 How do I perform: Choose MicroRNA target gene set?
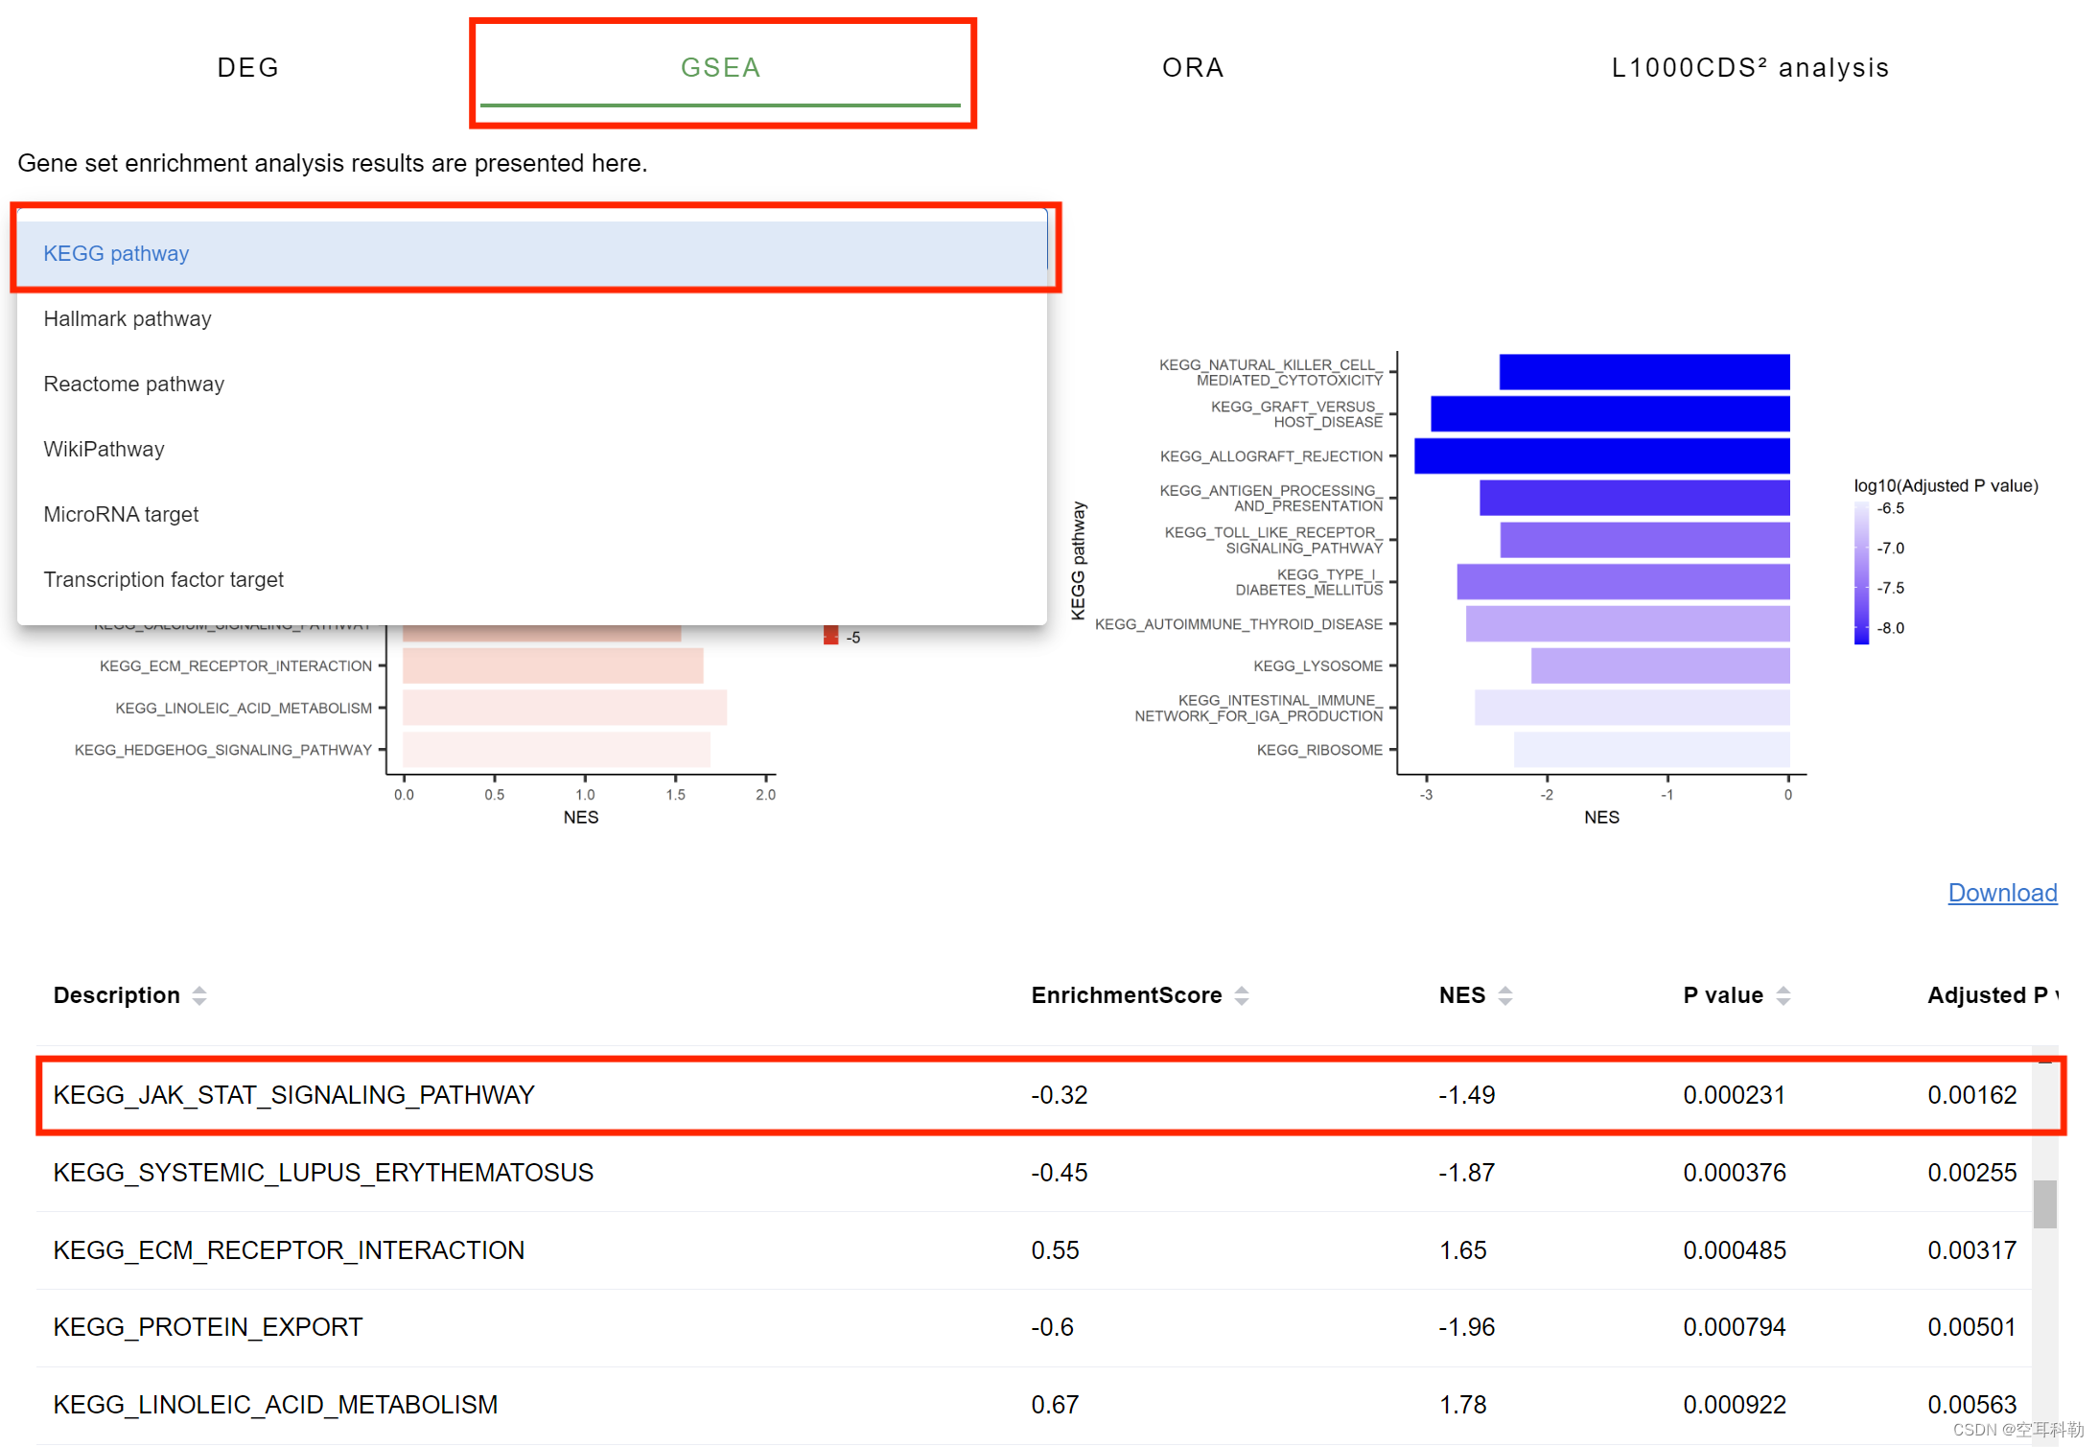[x=121, y=514]
